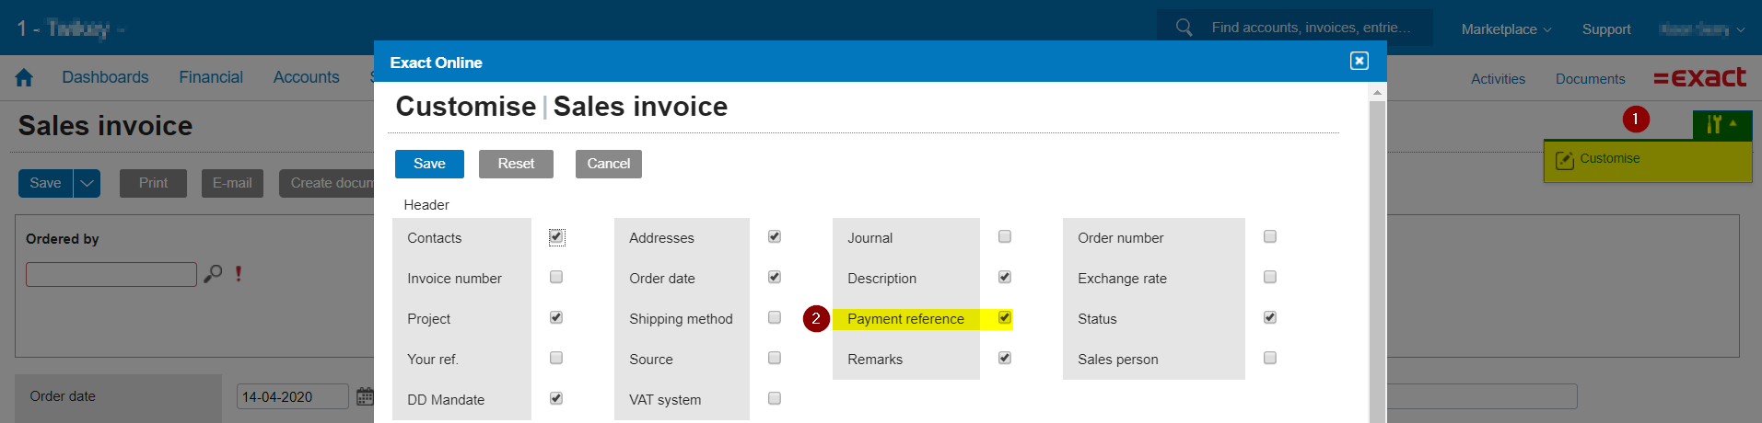Click the Customise edit icon in dropdown

pos(1564,160)
